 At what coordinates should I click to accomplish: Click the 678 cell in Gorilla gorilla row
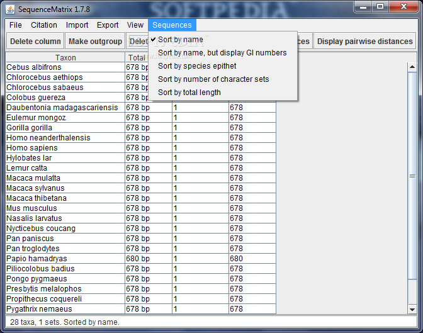252,128
